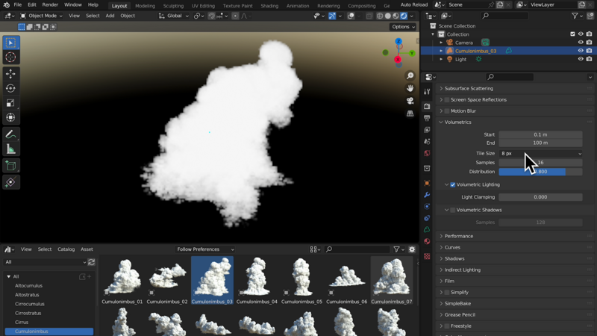
Task: Toggle the Freestyle checkbox
Action: tap(447, 326)
